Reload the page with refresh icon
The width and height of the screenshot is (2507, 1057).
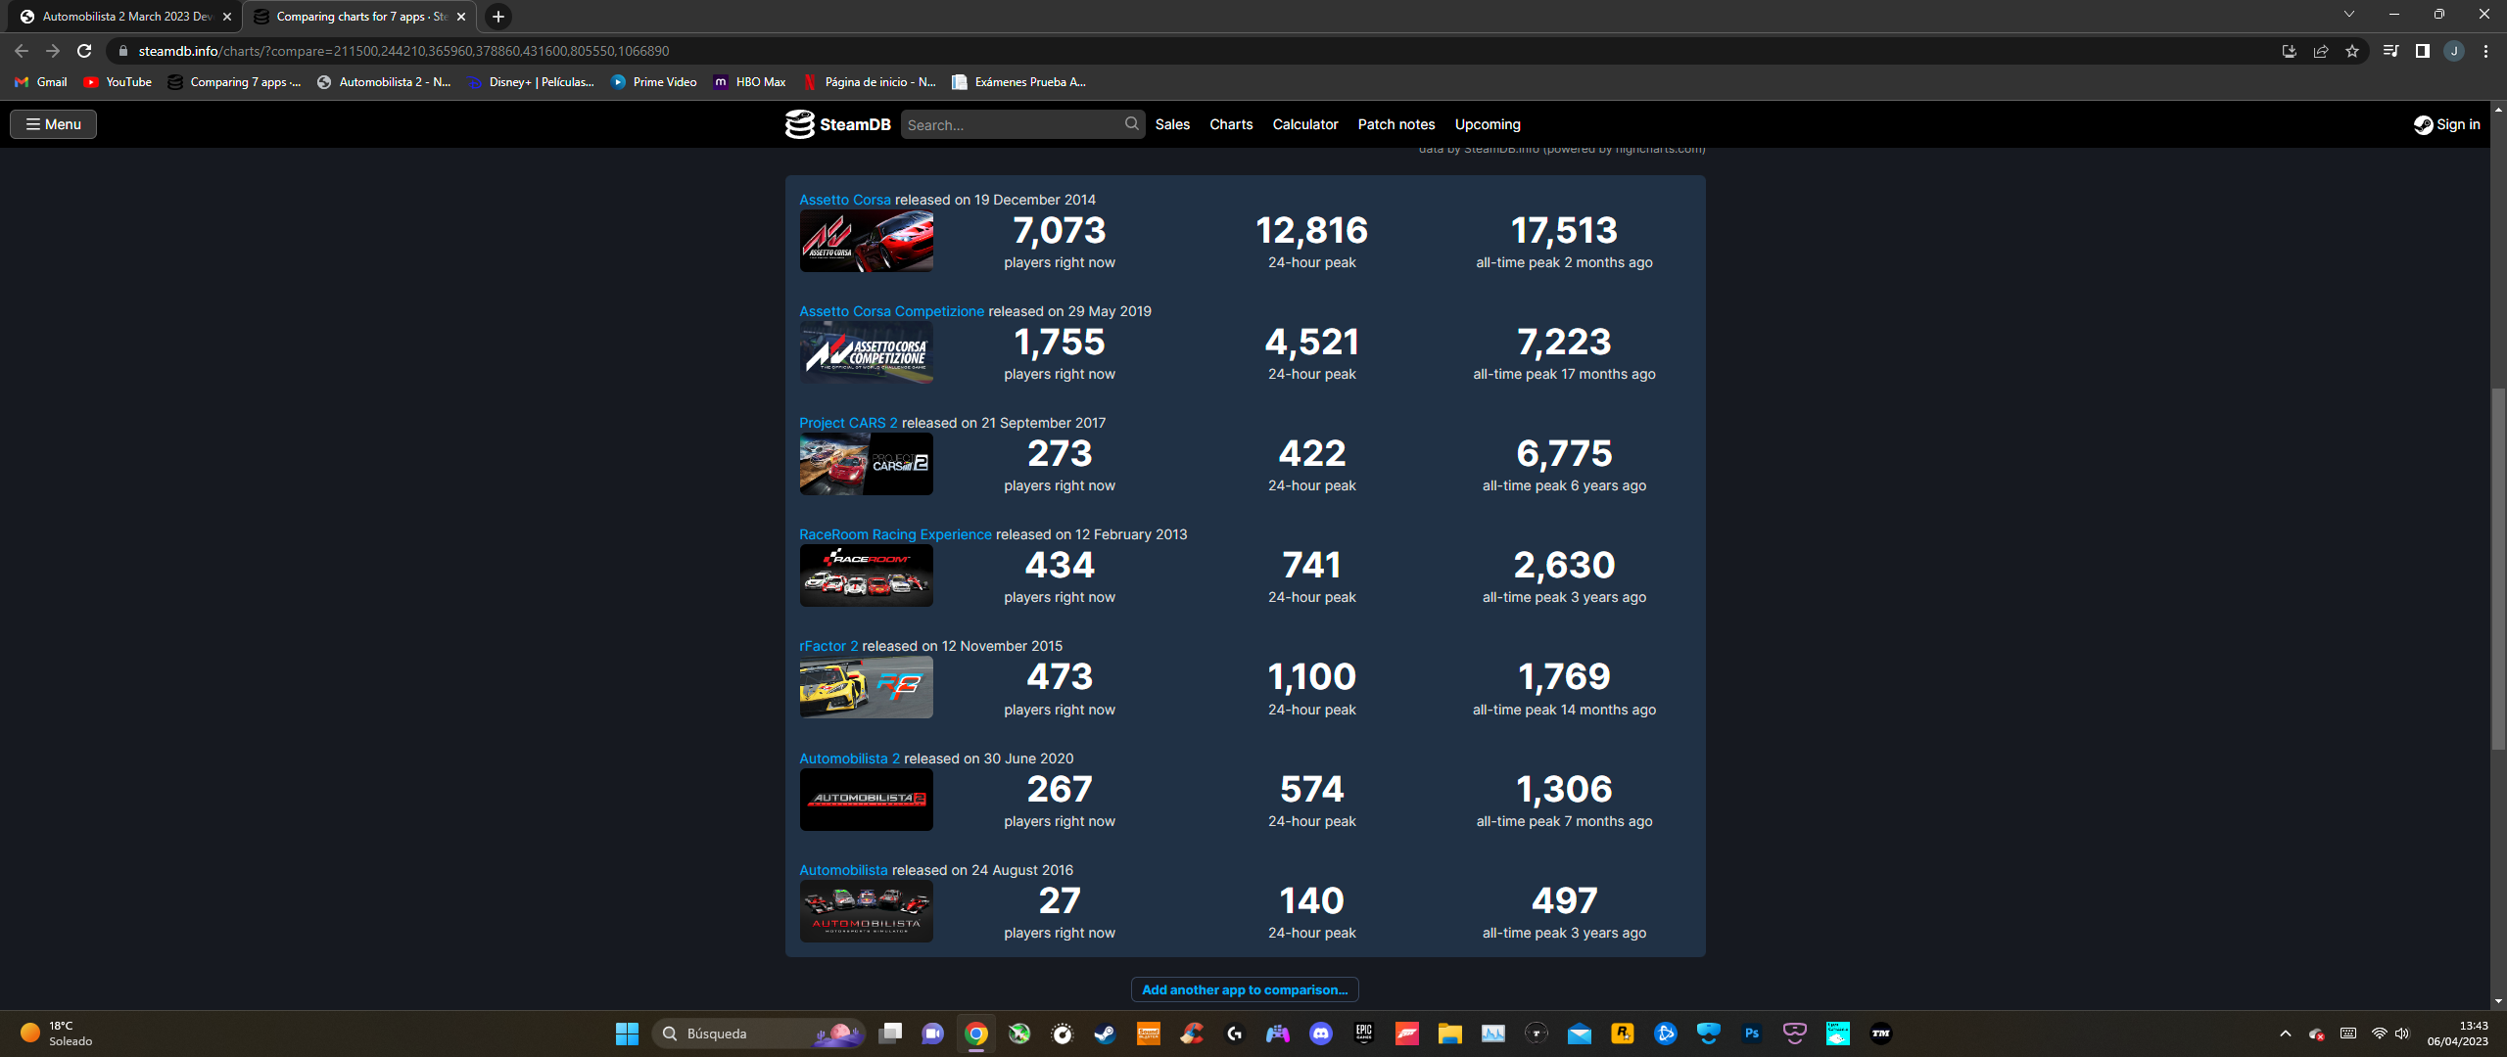pos(84,51)
